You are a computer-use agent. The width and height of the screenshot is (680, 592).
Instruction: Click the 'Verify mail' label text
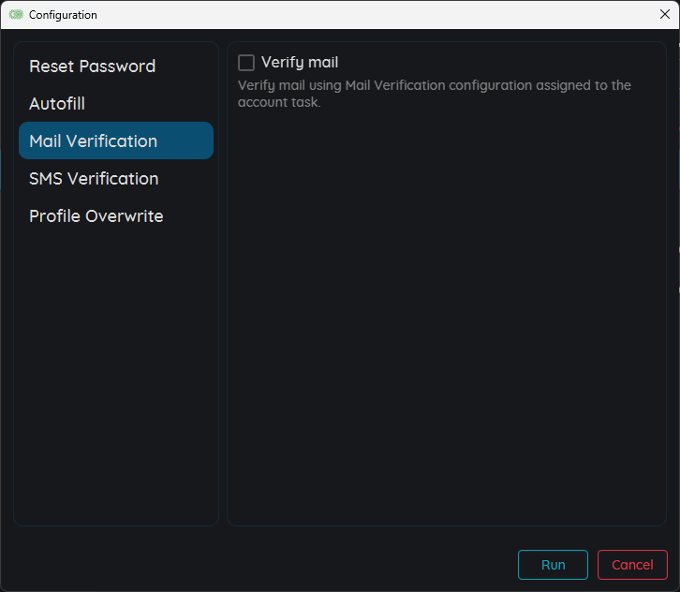(300, 63)
